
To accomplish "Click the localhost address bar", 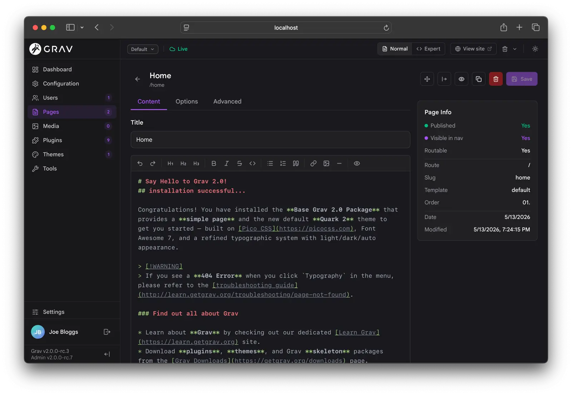I will pos(286,28).
